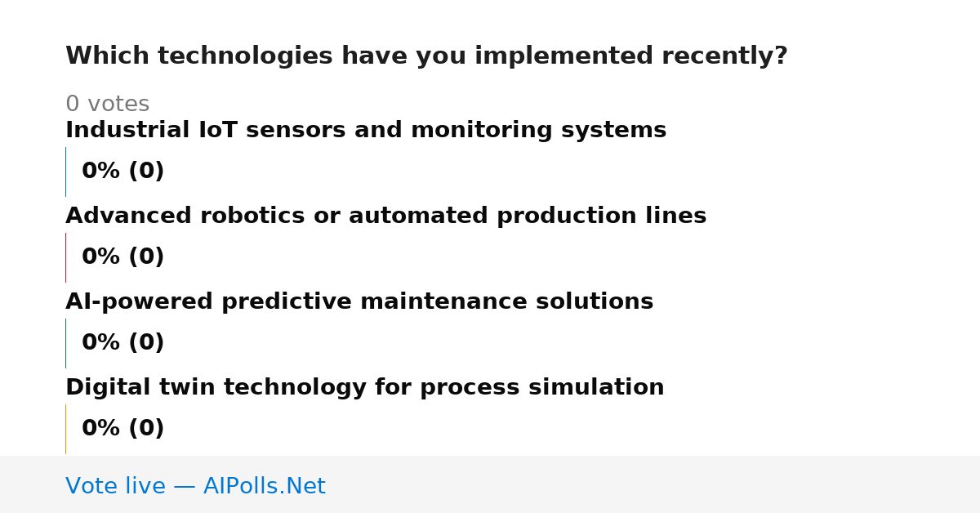Click the orange result bar for Digital twin
Viewport: 980px width, 513px height.
(x=65, y=429)
